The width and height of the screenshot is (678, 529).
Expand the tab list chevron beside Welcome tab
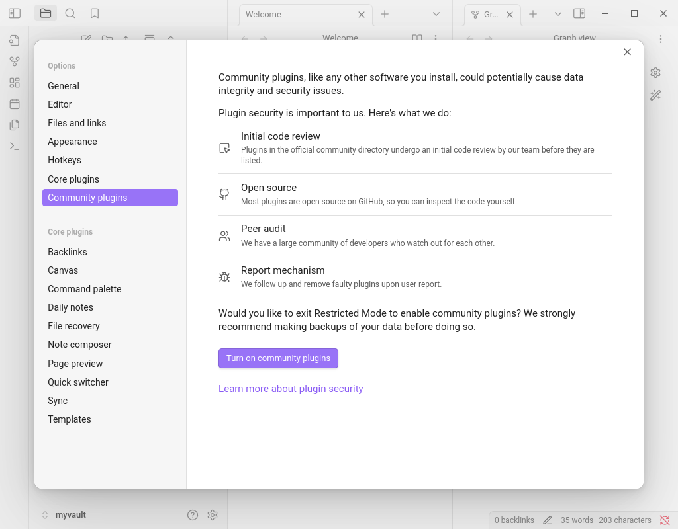(436, 14)
